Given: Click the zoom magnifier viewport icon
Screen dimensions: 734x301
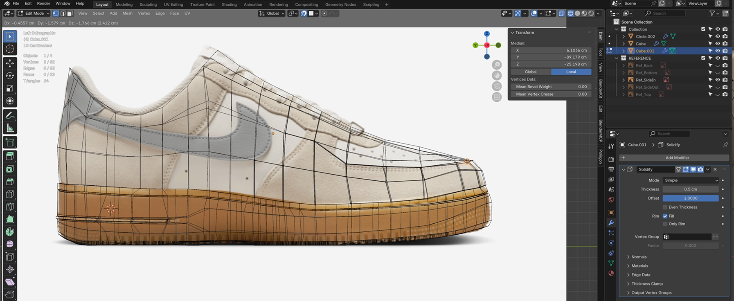Looking at the screenshot, I should coord(497,65).
